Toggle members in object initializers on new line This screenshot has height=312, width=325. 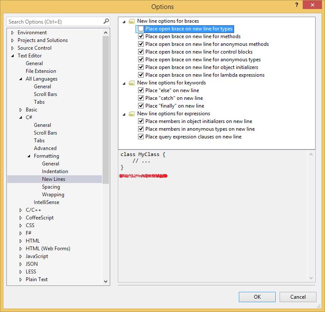(x=141, y=121)
